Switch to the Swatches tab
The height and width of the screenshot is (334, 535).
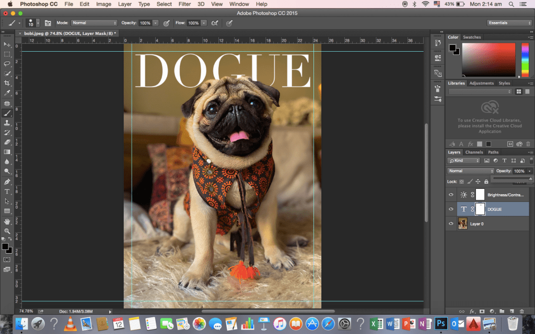472,37
